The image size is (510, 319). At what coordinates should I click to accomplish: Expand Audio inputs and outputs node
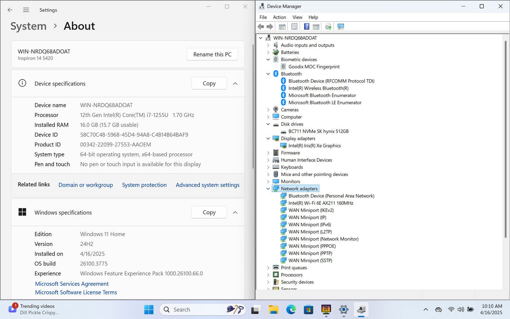tap(268, 45)
